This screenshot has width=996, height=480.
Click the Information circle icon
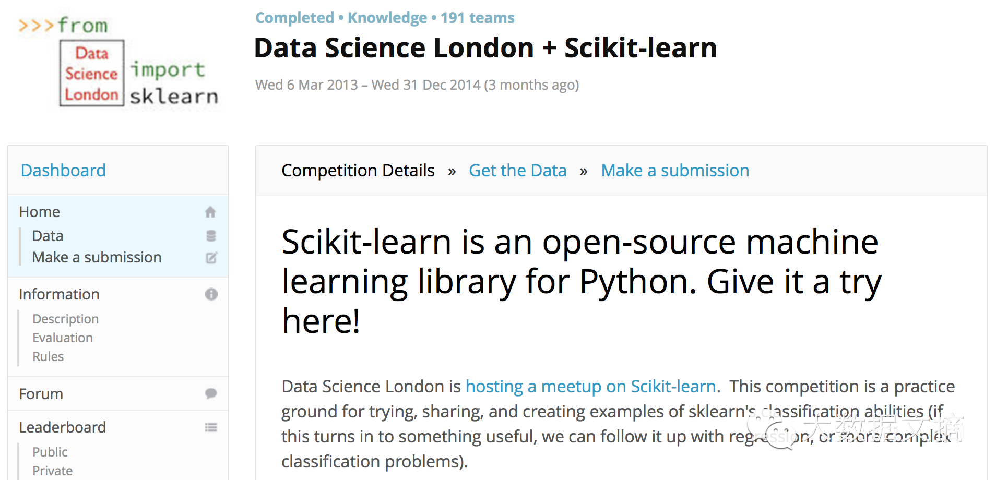point(211,294)
